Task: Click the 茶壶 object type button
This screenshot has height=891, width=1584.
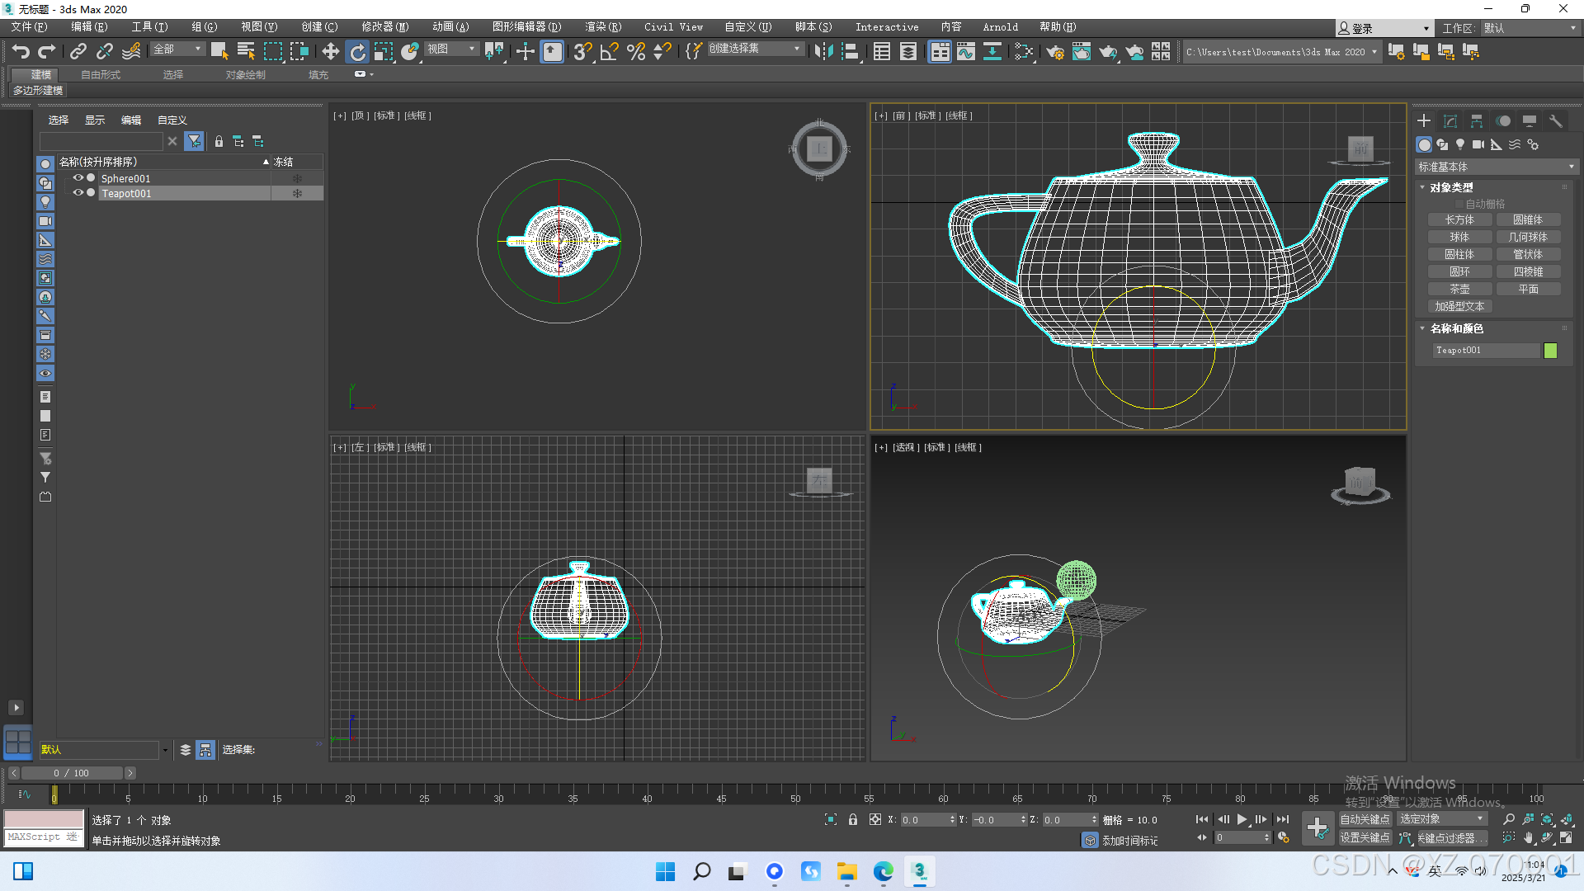Action: click(1459, 289)
